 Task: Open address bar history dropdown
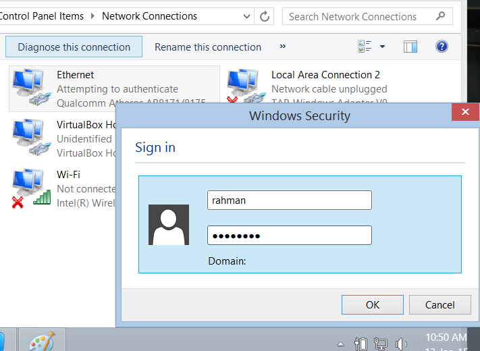point(246,16)
